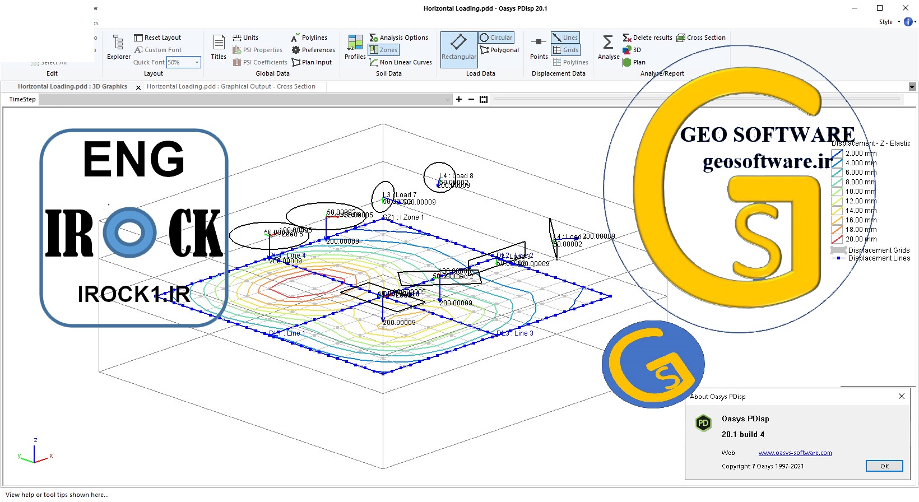Toggle Lines displacement data button

565,38
